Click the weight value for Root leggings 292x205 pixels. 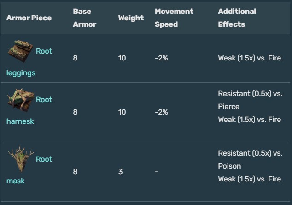tap(122, 58)
